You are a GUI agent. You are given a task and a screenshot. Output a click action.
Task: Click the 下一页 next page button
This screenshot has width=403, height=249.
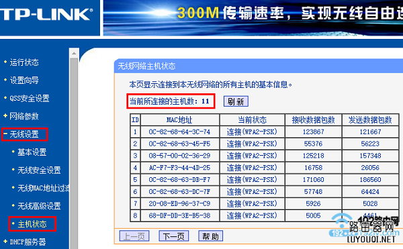coord(173,236)
